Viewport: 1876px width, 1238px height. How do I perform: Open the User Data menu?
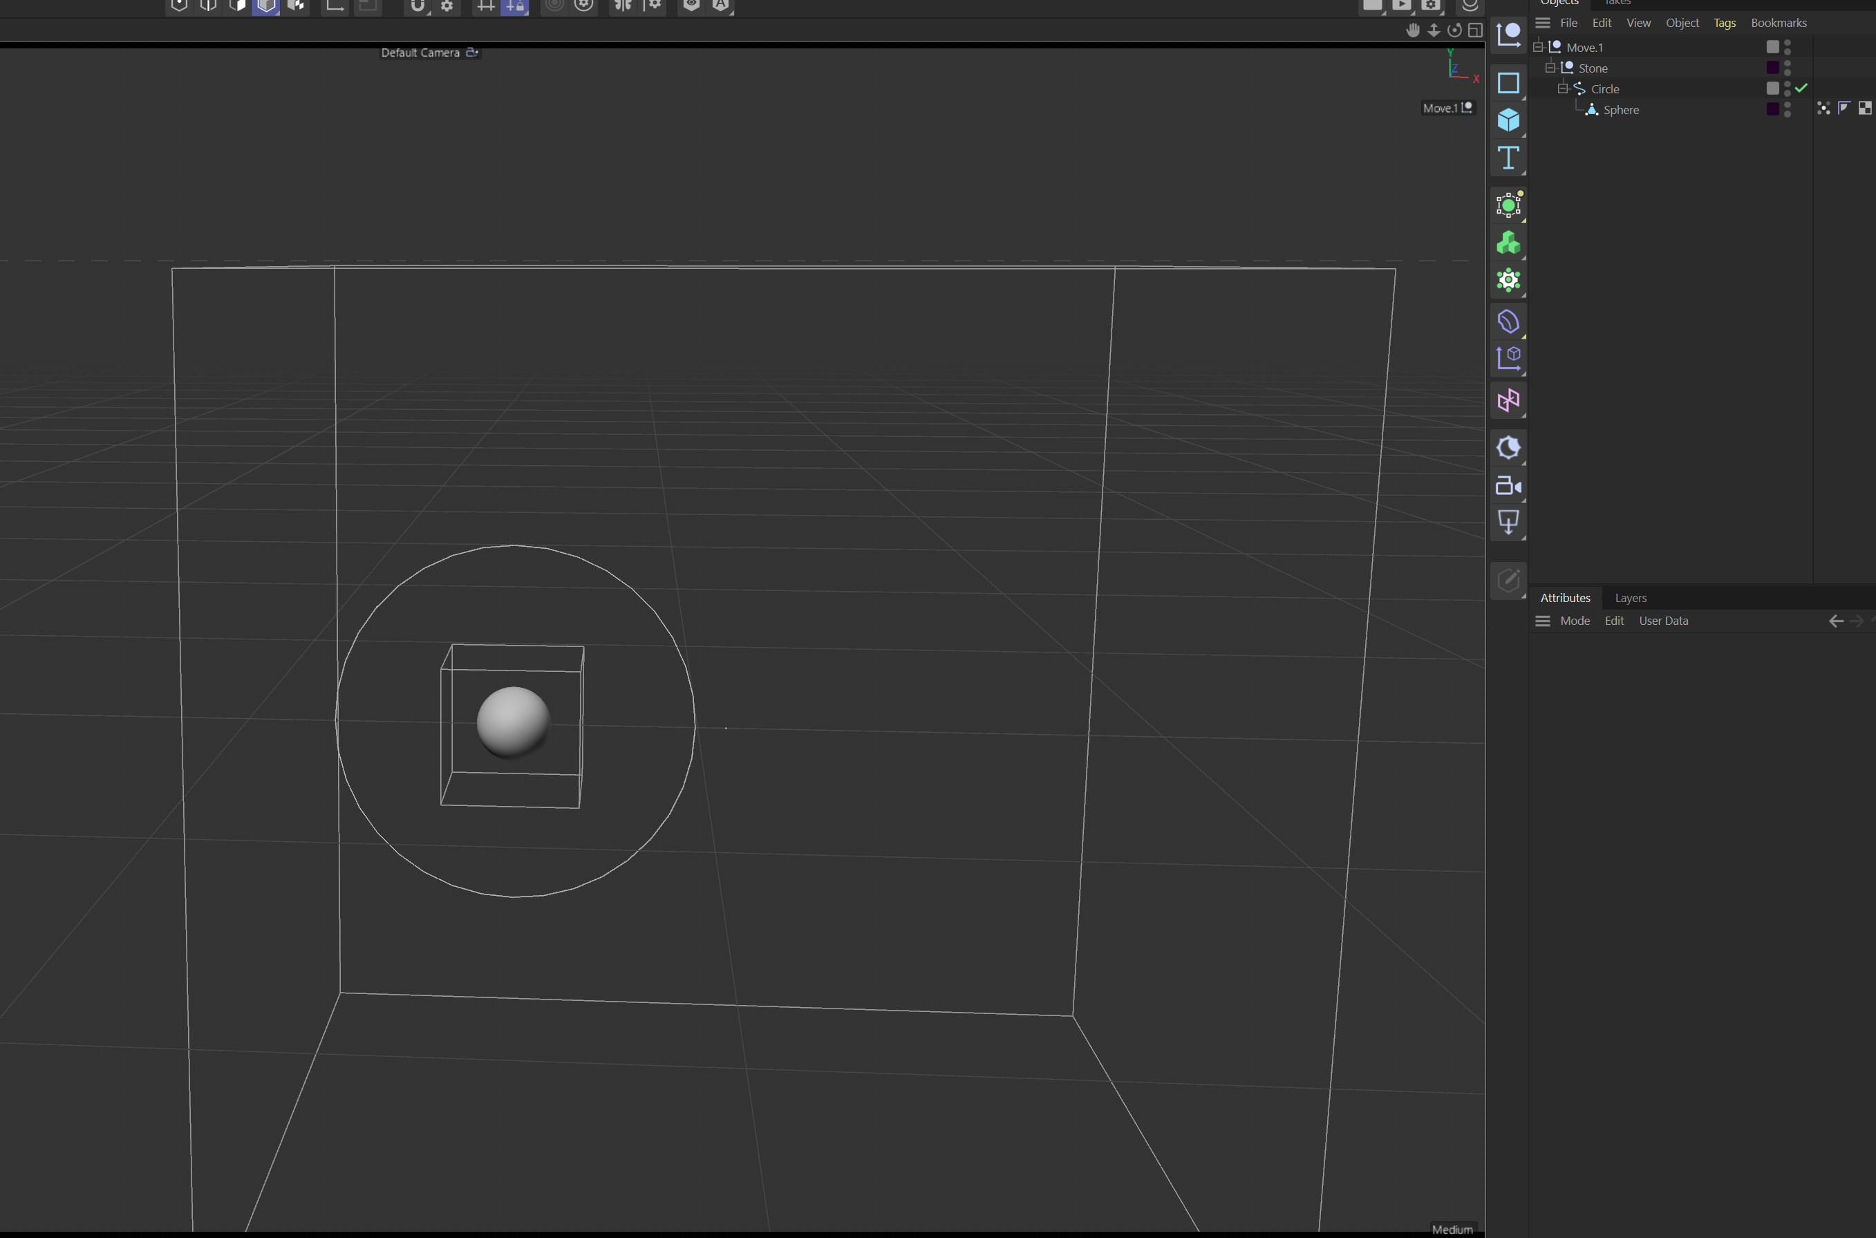(1663, 621)
